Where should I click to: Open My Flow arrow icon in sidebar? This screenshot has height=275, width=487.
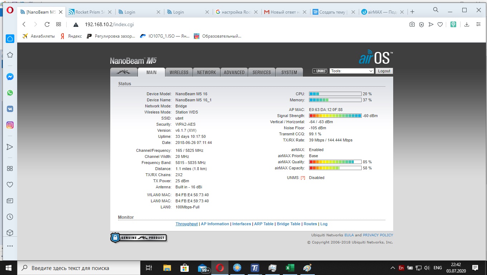(10, 147)
